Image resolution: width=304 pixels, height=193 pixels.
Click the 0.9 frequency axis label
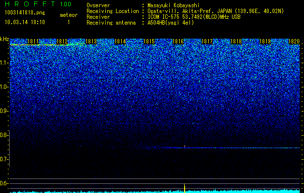pos(3,111)
